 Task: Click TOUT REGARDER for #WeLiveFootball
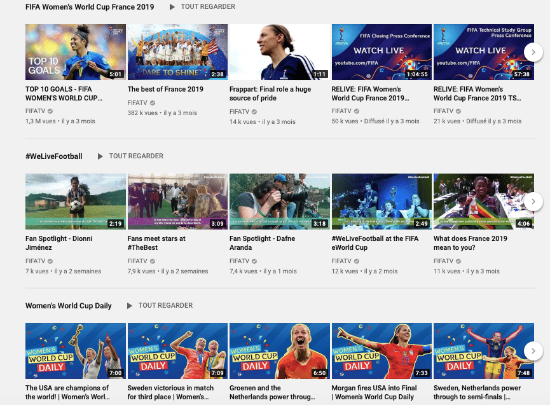point(136,156)
